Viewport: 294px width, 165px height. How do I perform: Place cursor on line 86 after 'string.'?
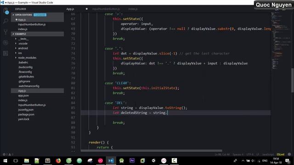click(x=167, y=113)
